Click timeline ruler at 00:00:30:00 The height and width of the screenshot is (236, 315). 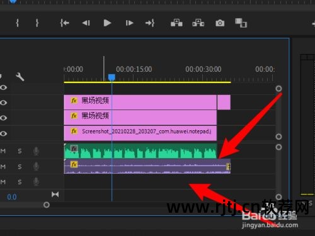pos(203,69)
